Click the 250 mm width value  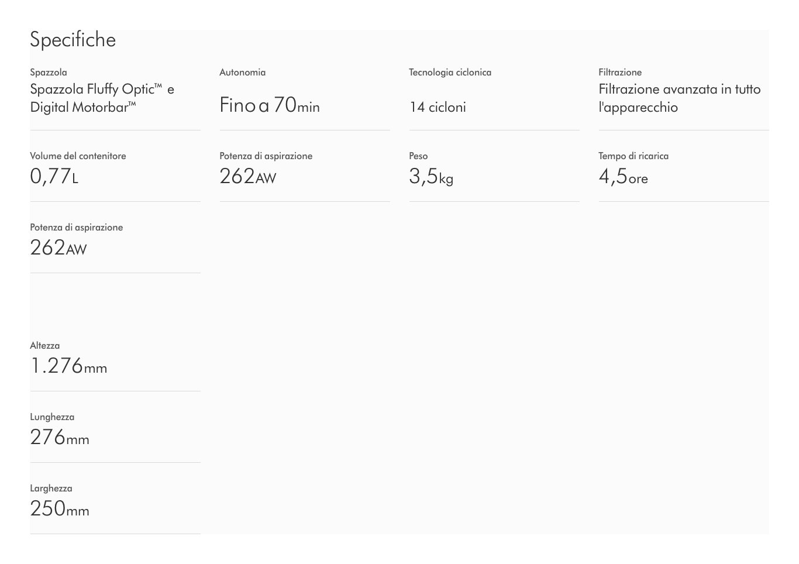(60, 509)
